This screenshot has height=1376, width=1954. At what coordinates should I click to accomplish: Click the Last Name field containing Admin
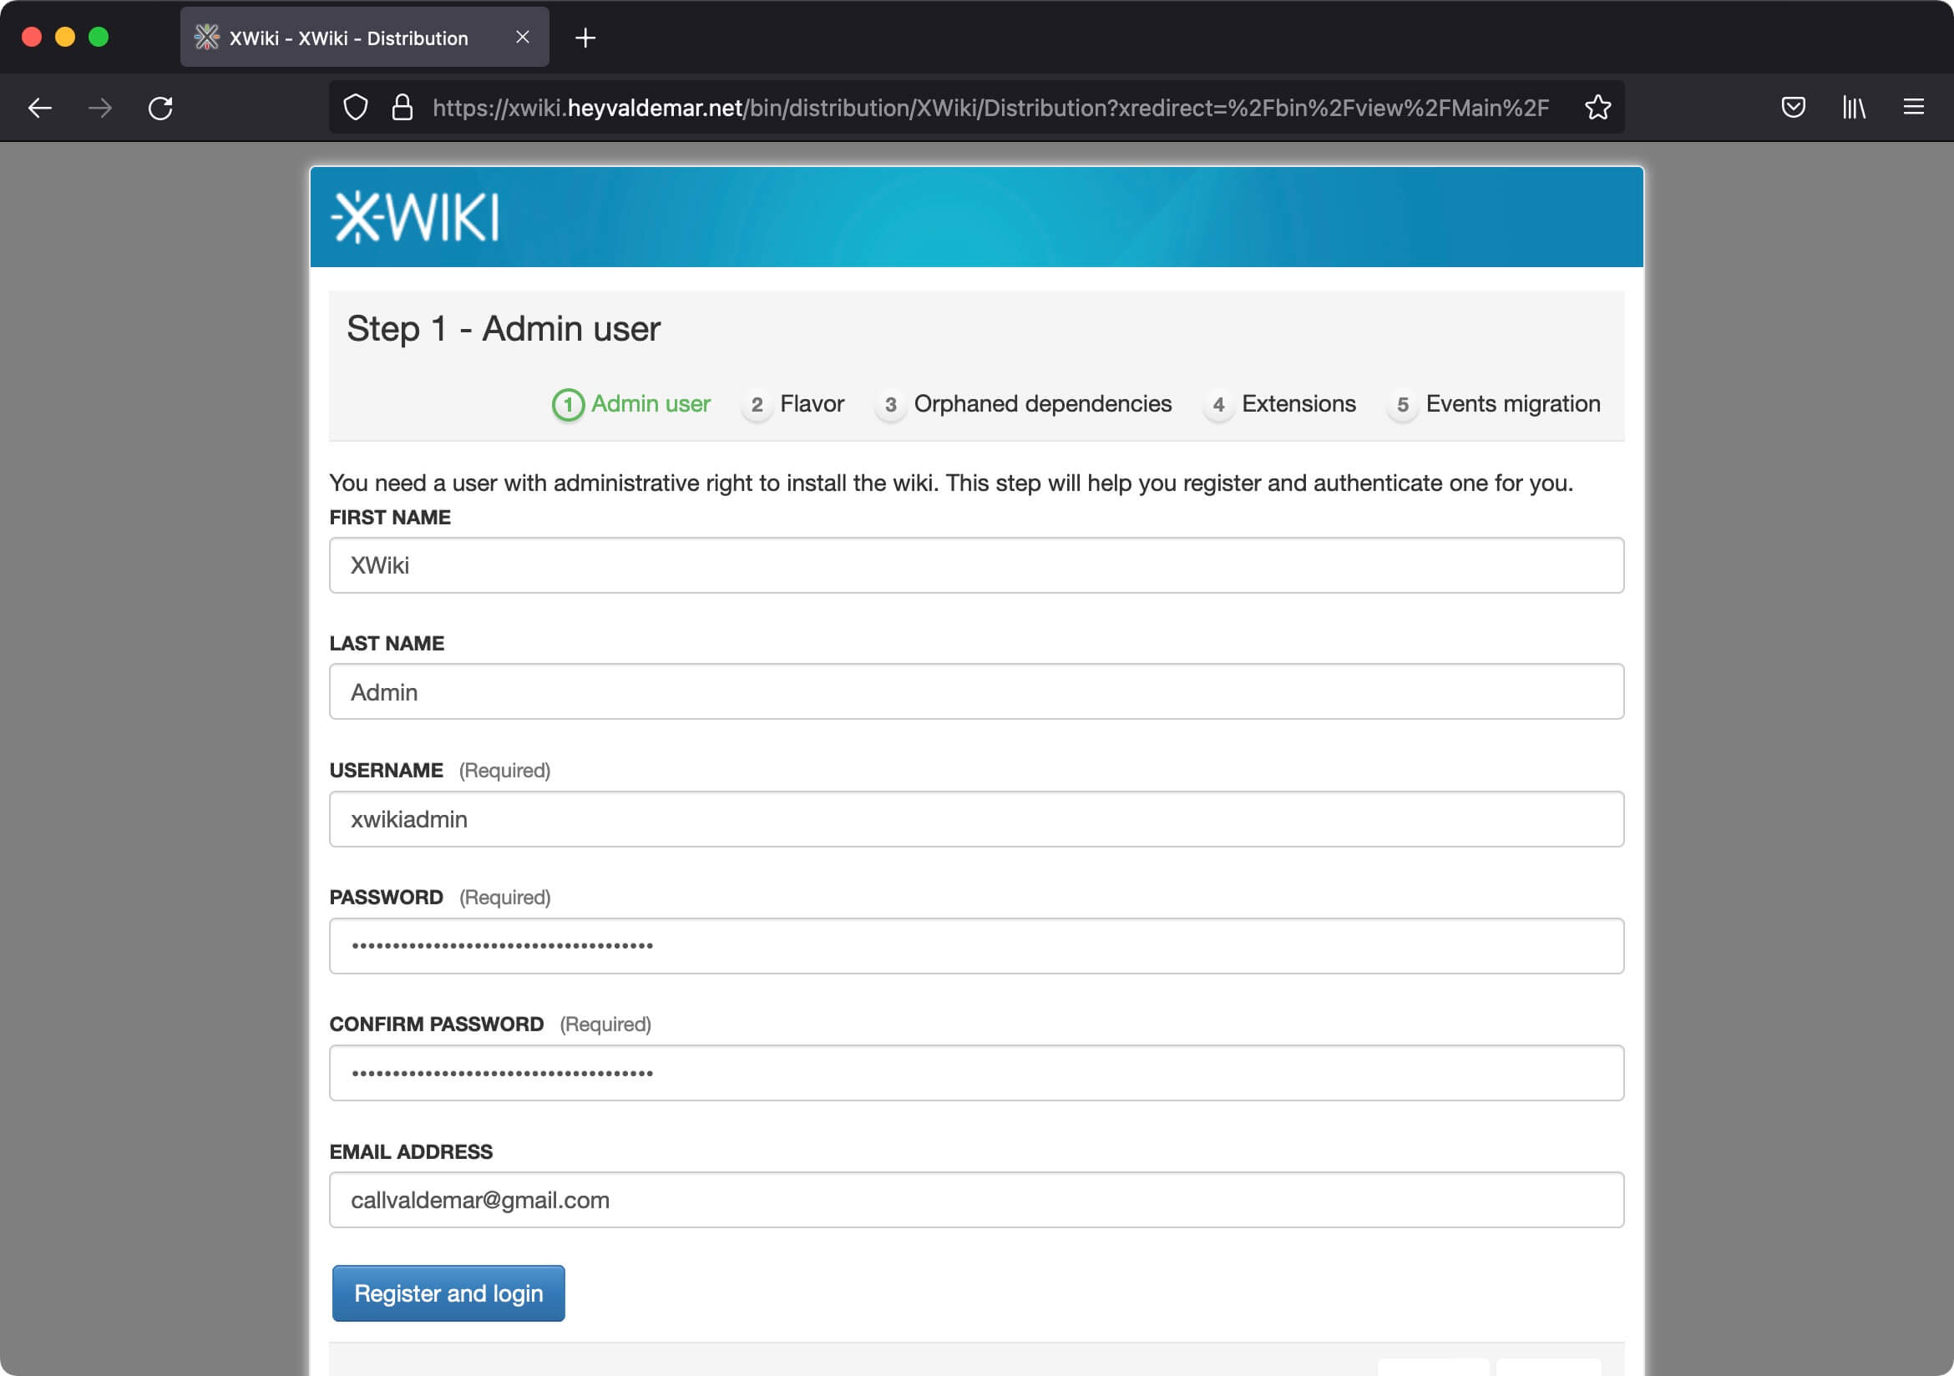tap(976, 692)
